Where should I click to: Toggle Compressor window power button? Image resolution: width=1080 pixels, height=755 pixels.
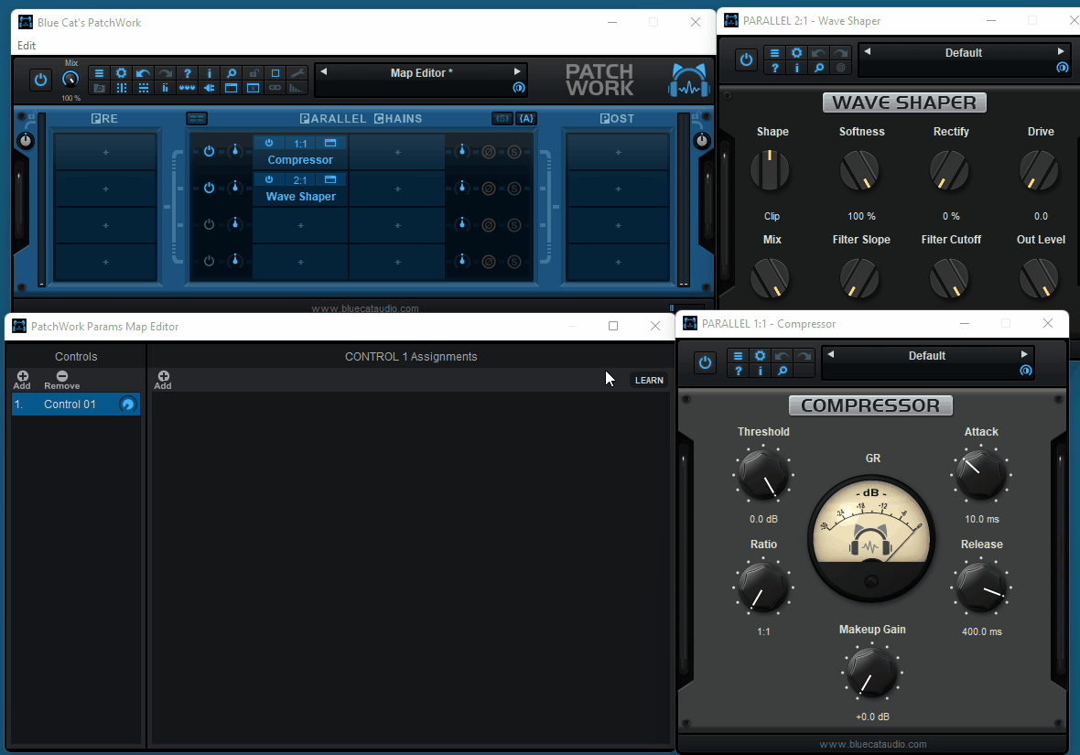[705, 362]
